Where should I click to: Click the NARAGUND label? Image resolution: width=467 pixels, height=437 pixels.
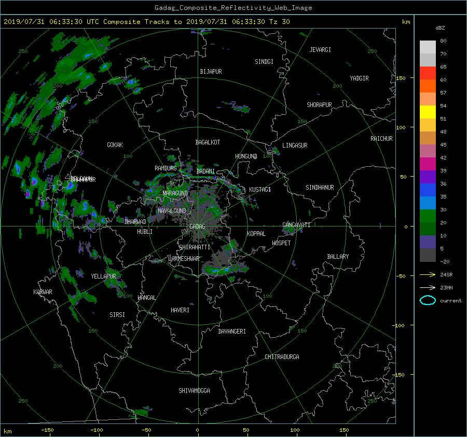click(x=175, y=193)
